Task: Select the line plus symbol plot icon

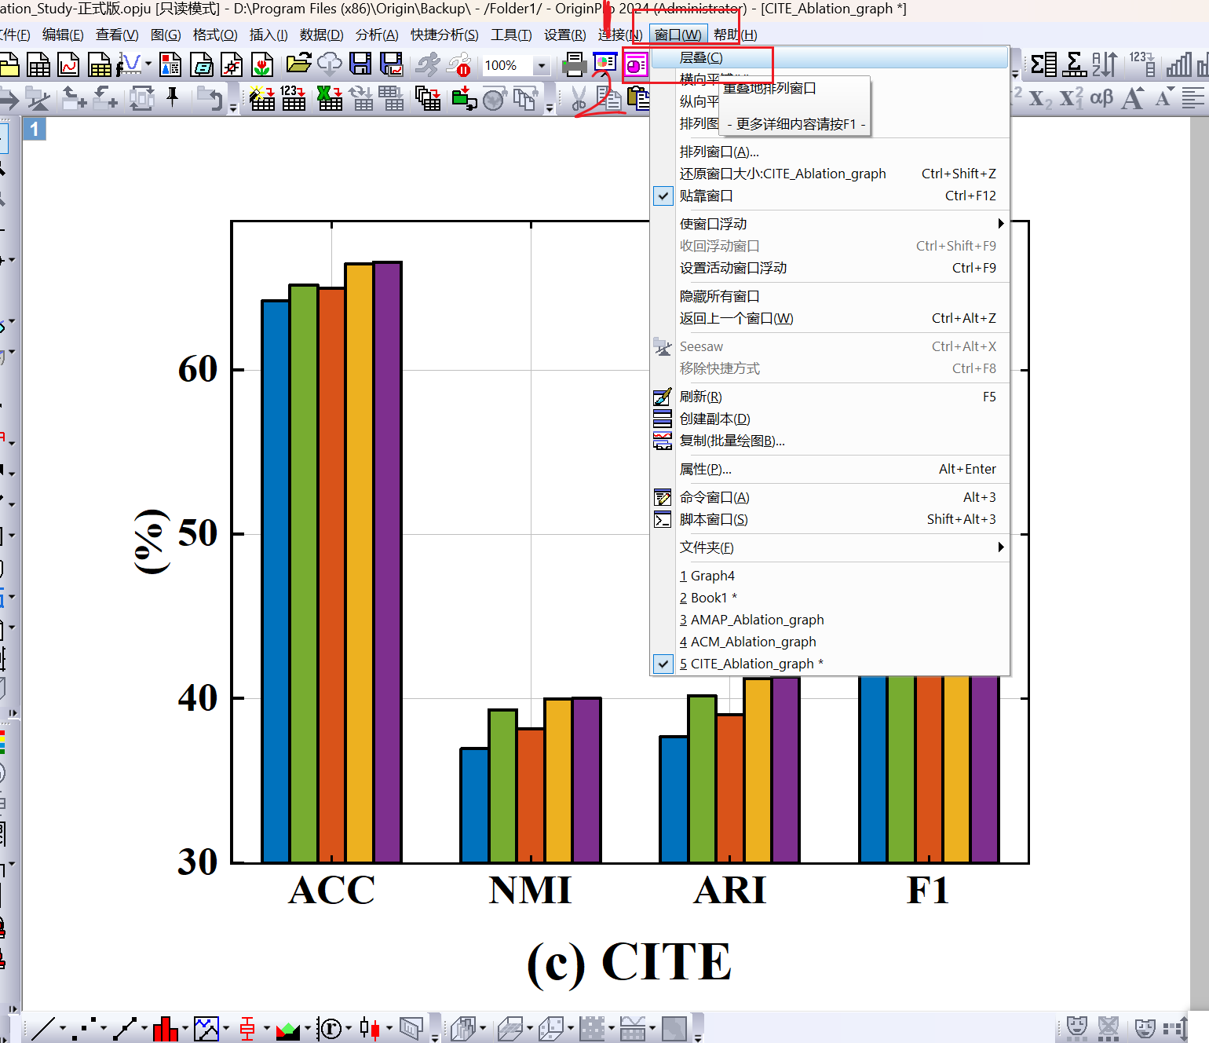Action: click(125, 1028)
